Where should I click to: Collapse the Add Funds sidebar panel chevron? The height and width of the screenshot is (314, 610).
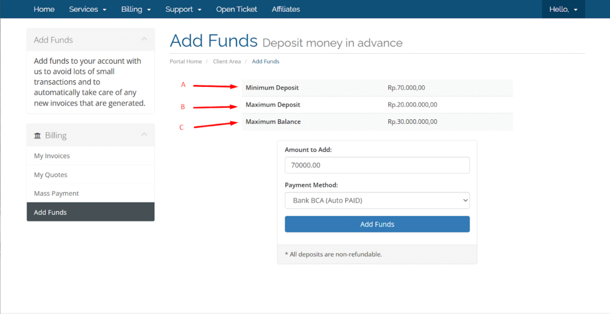[144, 39]
